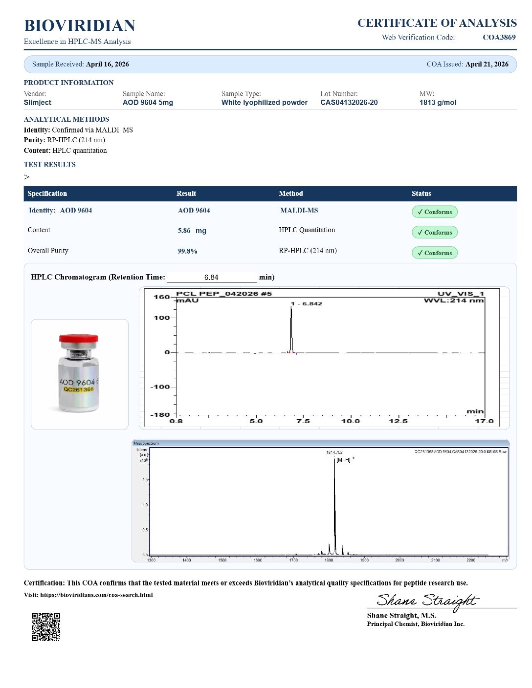Click the Overall Purity Conforms status badge
The image size is (532, 688).
tap(435, 253)
